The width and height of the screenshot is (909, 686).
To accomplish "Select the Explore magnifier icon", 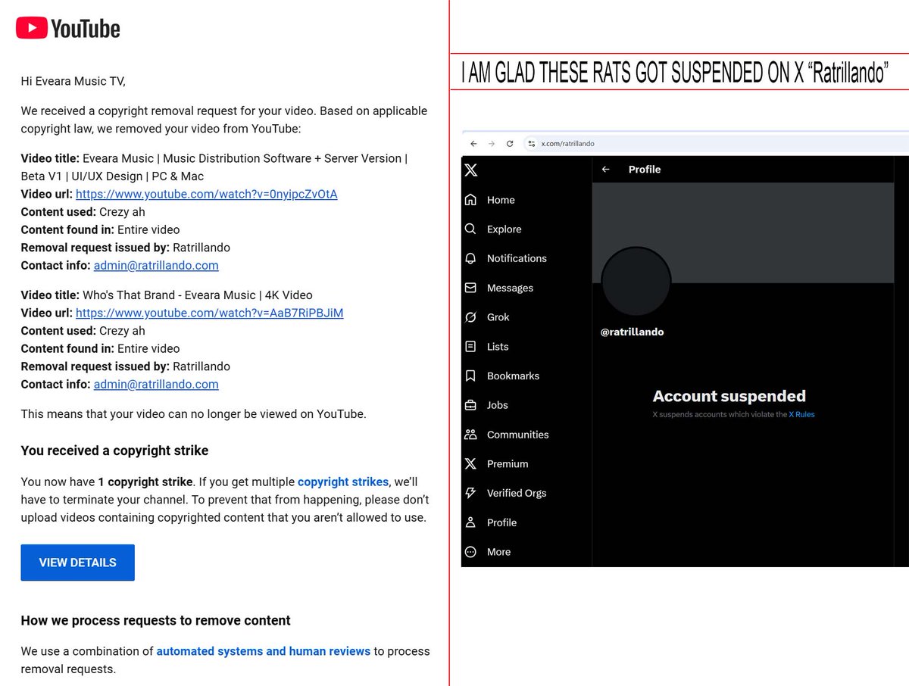I will coord(470,229).
